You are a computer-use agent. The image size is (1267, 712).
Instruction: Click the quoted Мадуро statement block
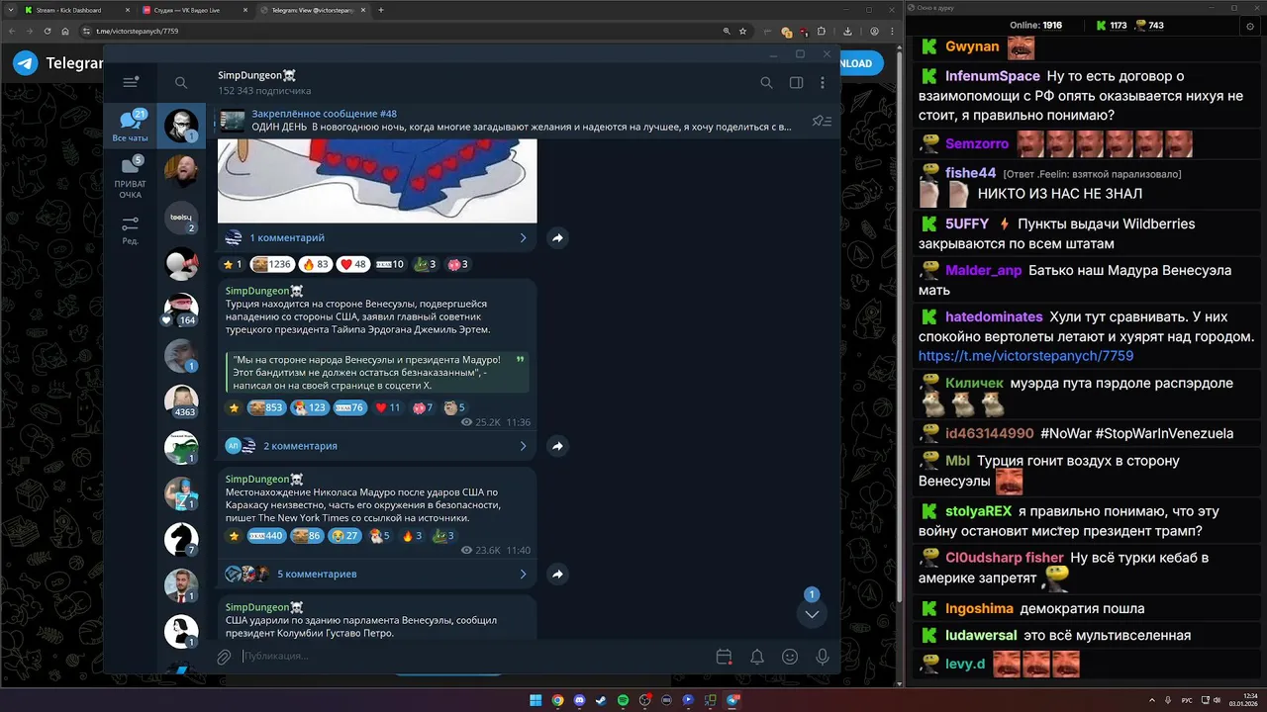pyautogui.click(x=377, y=372)
